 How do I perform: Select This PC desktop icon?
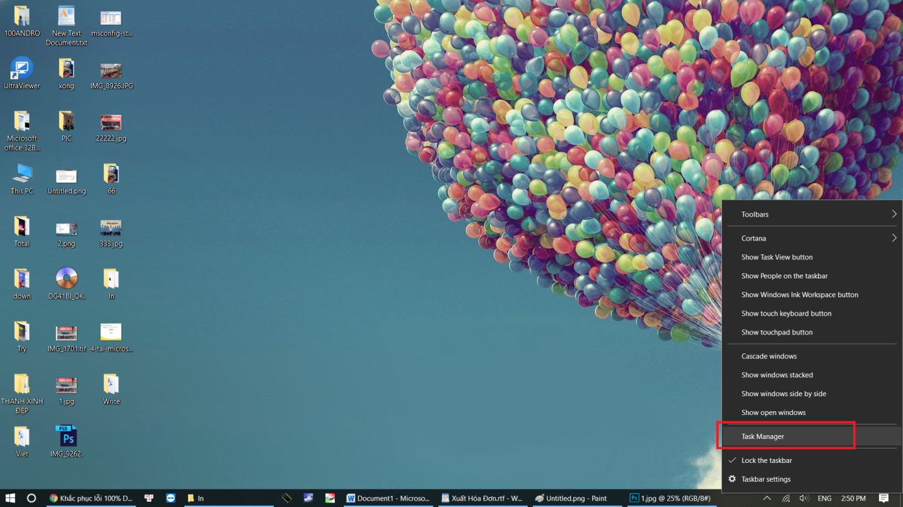(21, 179)
